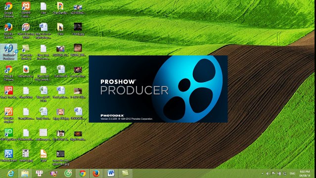316x178 pixels.
Task: Select the image thumbnail beside the View folder
Action: [x=78, y=29]
